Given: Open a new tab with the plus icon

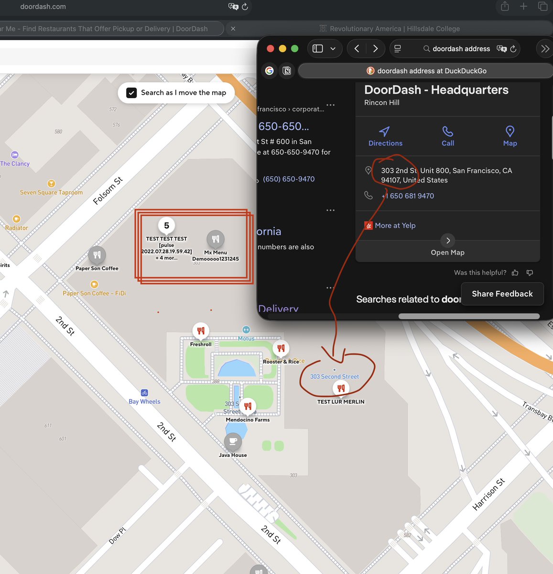Looking at the screenshot, I should [523, 6].
